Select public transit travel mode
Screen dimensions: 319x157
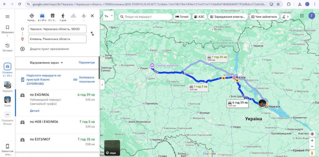tap(52, 17)
